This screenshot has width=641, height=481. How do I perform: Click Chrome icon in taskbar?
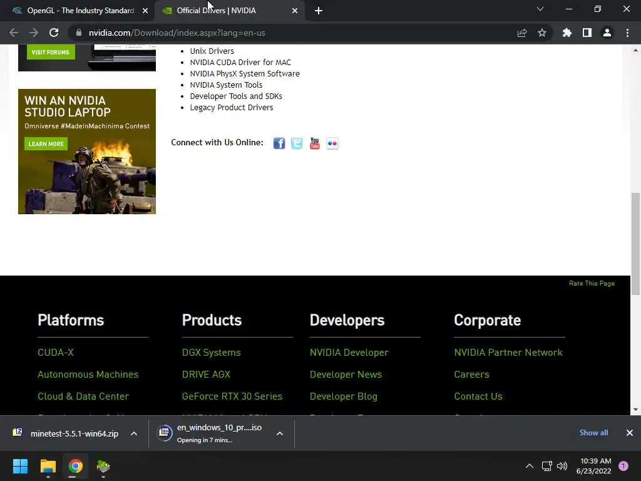75,466
